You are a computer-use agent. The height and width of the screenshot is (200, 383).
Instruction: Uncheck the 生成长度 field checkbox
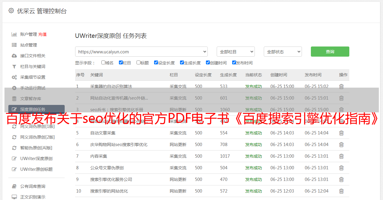(x=182, y=63)
